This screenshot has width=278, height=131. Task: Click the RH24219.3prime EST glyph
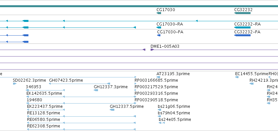(252, 84)
